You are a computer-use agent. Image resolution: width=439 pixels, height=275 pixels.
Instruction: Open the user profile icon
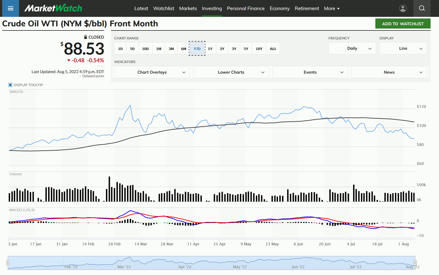(403, 8)
